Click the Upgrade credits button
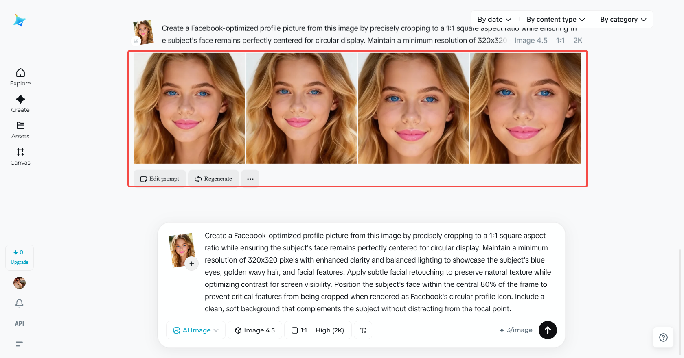The height and width of the screenshot is (358, 684). pyautogui.click(x=20, y=257)
